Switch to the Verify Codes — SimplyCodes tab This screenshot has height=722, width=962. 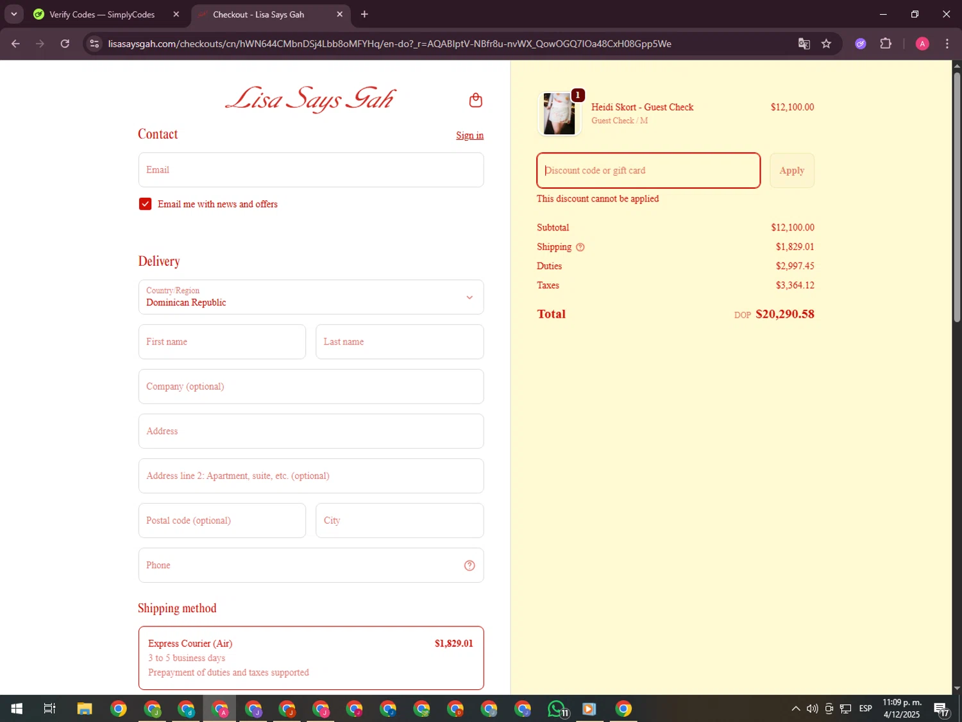[x=102, y=14]
